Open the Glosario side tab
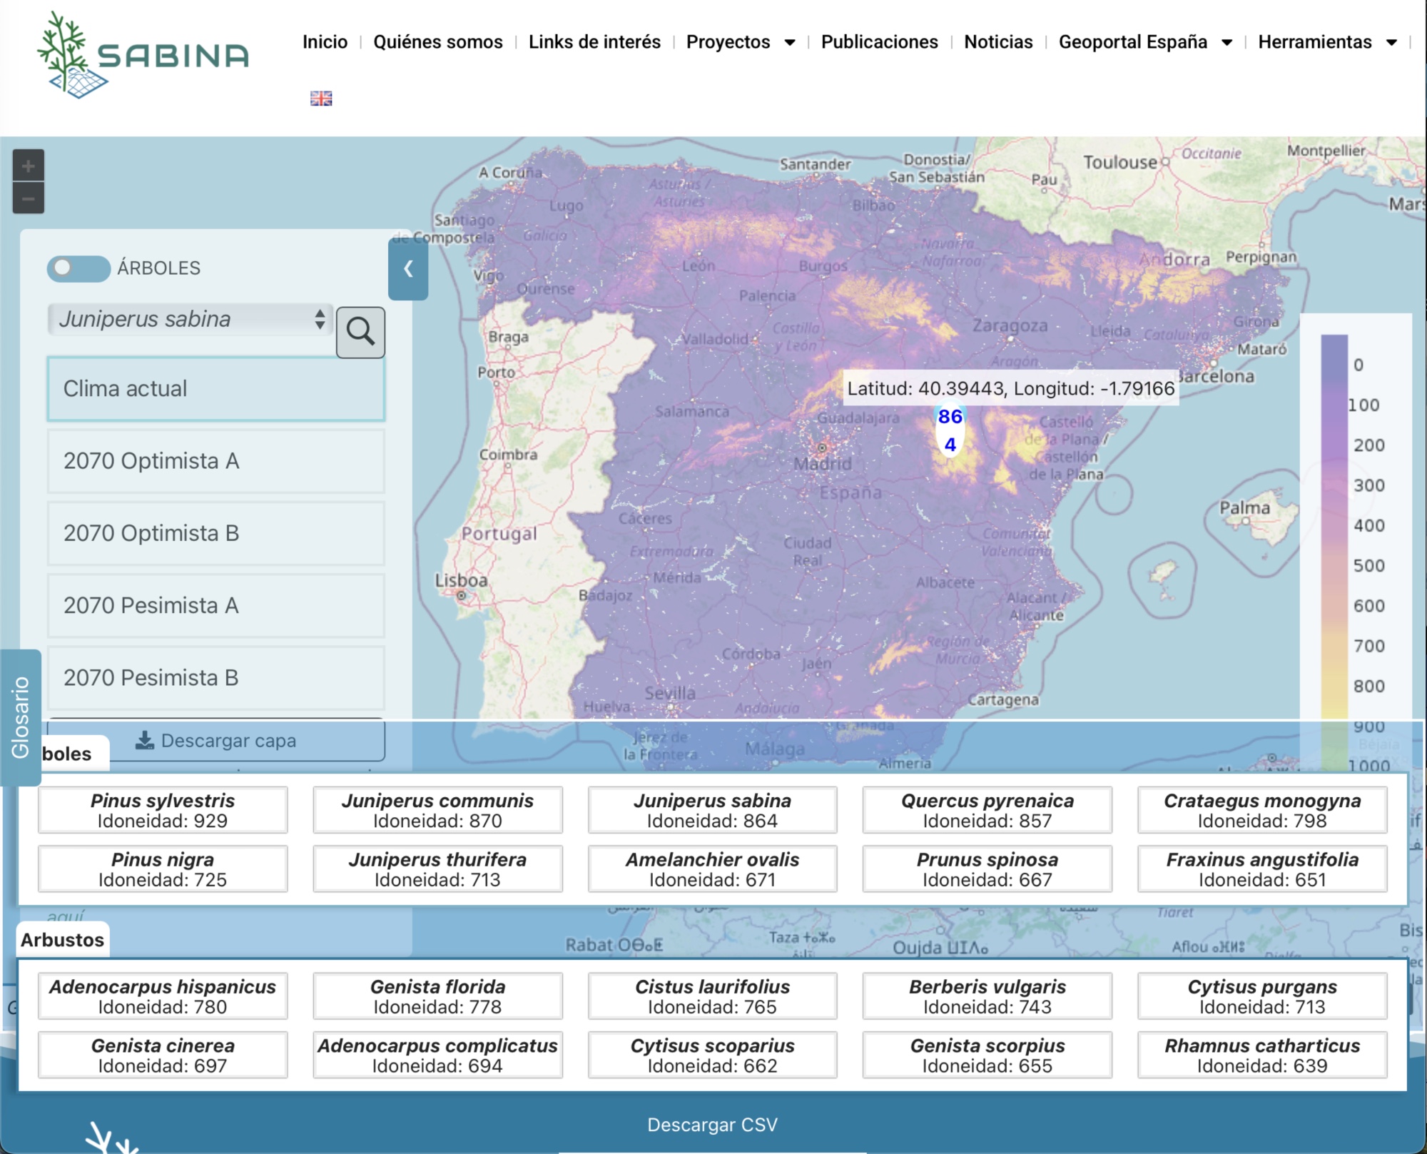 pyautogui.click(x=21, y=717)
